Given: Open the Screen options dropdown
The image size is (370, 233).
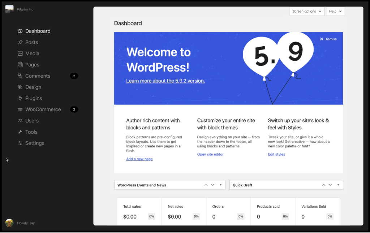Looking at the screenshot, I should coord(307,11).
